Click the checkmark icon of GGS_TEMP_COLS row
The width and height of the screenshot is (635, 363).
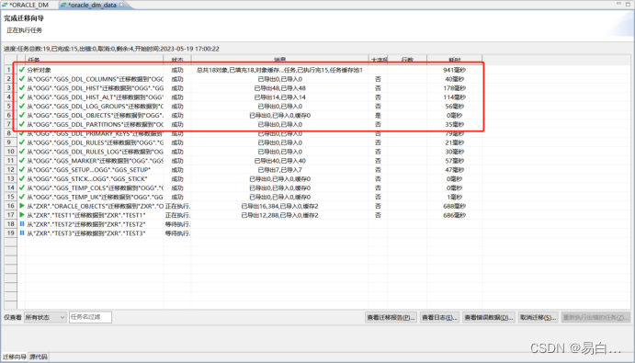21,187
